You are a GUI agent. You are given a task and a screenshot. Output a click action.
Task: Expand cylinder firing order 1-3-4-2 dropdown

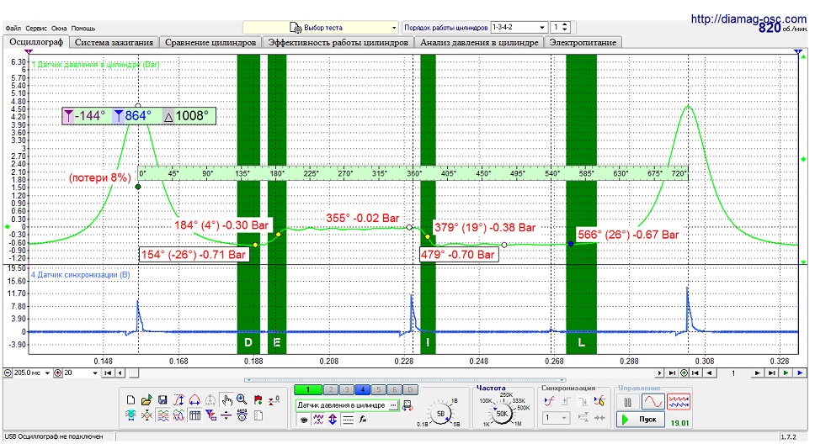(x=541, y=27)
